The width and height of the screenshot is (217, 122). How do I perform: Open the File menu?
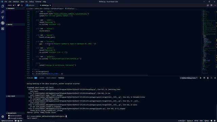pos(6,2)
